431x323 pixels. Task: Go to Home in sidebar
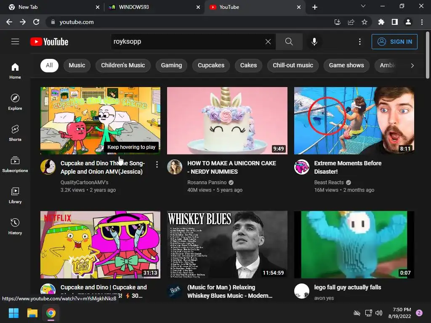[15, 71]
